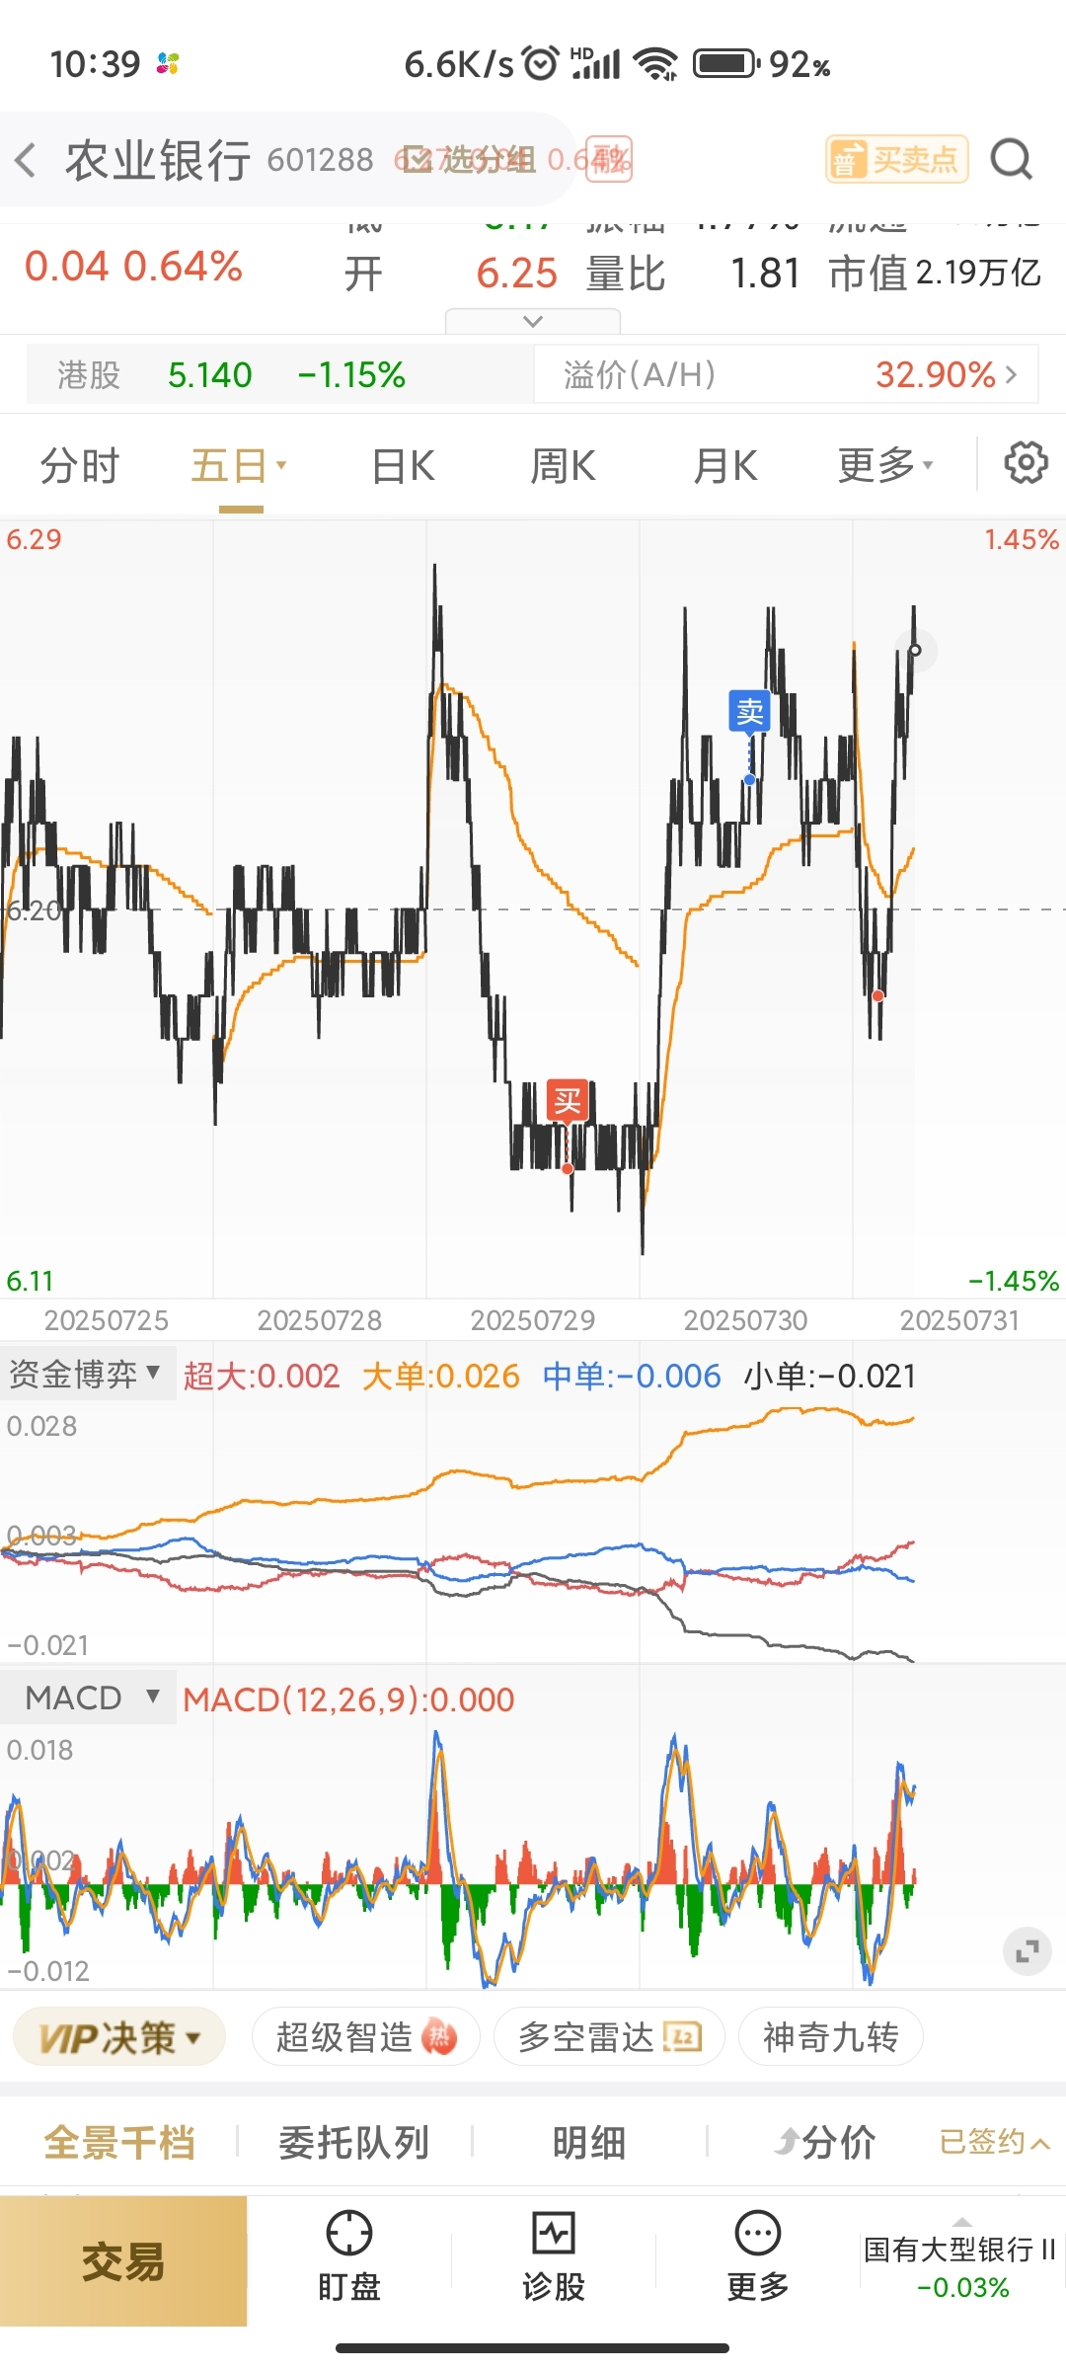1066x2370 pixels.
Task: Tap the 买卖点 buy-sell points badge
Action: click(896, 159)
